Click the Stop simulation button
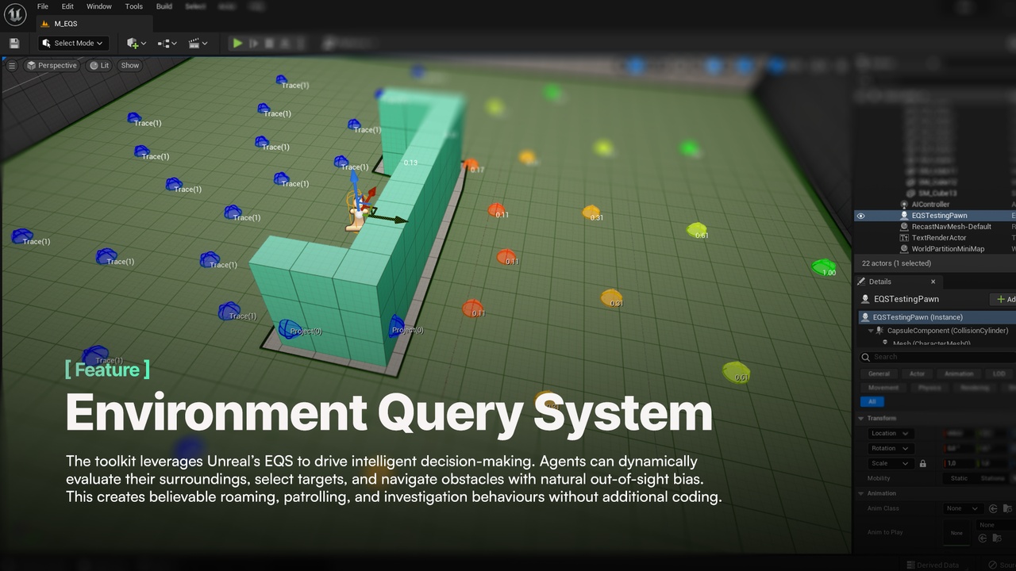Image resolution: width=1016 pixels, height=571 pixels. (x=270, y=43)
